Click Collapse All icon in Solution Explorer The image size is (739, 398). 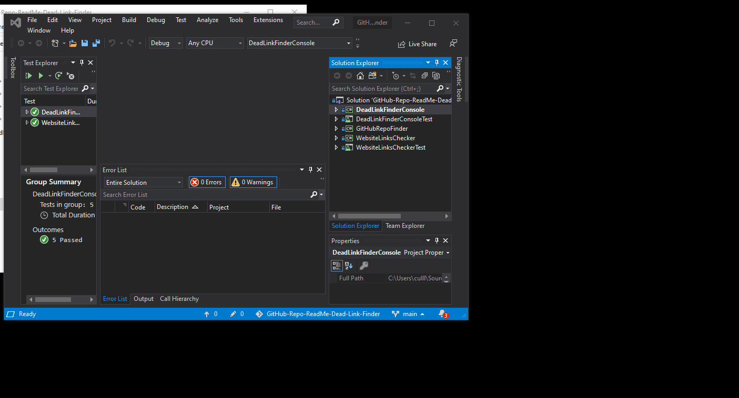[424, 76]
